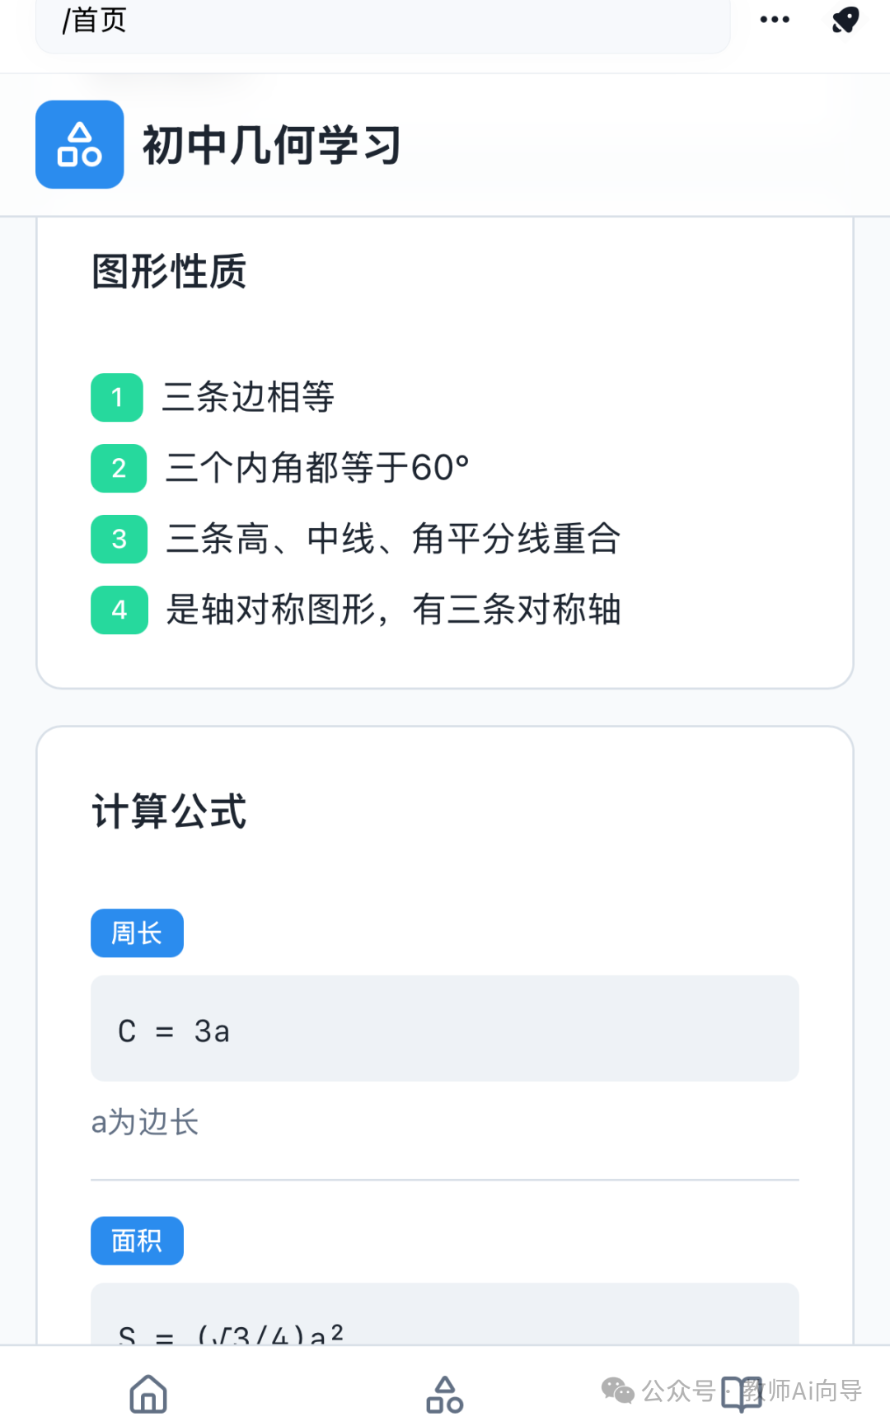Screen dimensions: 890x1426
Task: Click the 图形性质 section heading
Action: [169, 271]
